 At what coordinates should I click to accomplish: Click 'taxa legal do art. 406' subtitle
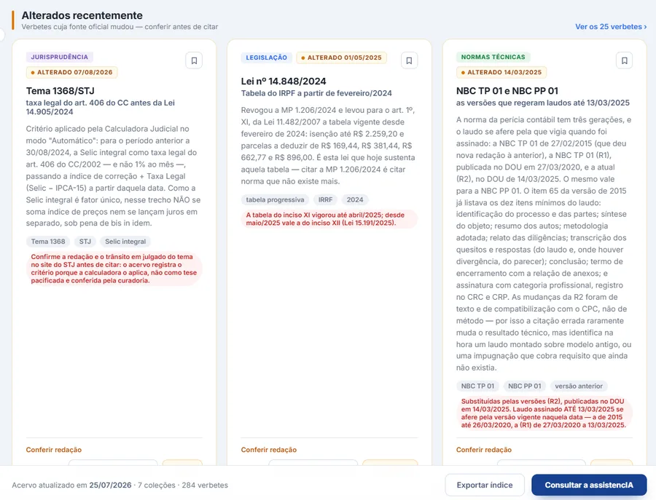101,108
